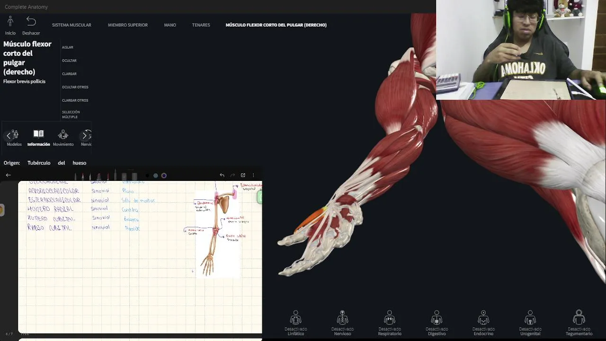Viewport: 606px width, 341px height.
Task: Enable SELECCIÓN MÚLTIPLE mode
Action: point(71,115)
